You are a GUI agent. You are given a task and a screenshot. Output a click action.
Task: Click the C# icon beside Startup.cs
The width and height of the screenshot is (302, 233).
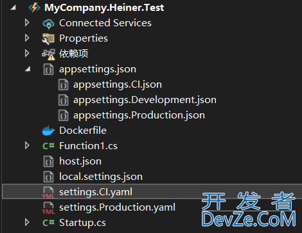pyautogui.click(x=49, y=223)
